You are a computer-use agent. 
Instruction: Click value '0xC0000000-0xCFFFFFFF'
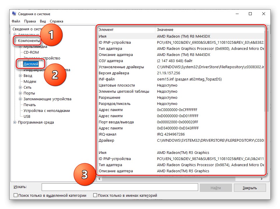[x=177, y=110]
